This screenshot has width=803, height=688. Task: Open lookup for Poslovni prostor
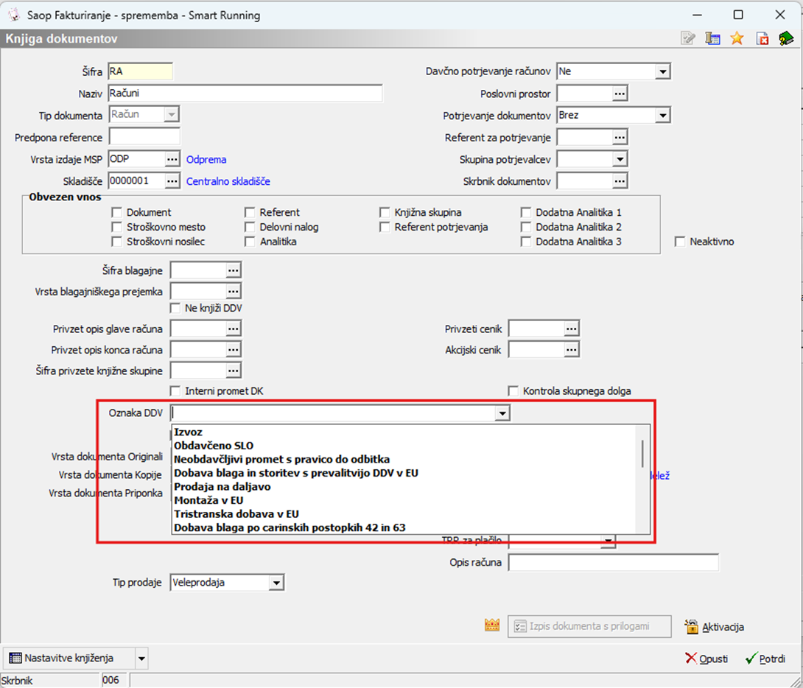[x=620, y=94]
